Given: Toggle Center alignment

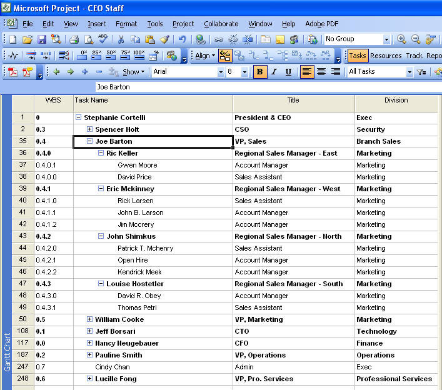Looking at the screenshot, I should (321, 72).
